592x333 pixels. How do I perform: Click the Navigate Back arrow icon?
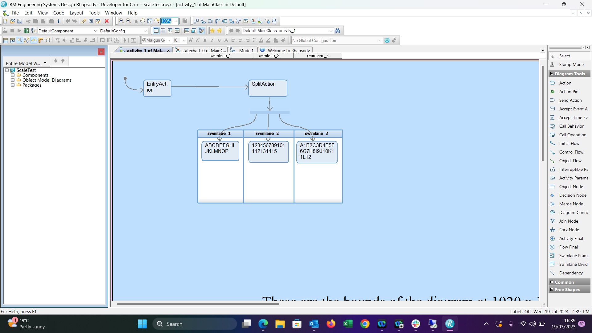(x=231, y=31)
